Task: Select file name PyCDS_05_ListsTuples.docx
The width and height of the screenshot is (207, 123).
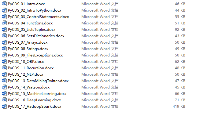Action: (x=32, y=30)
